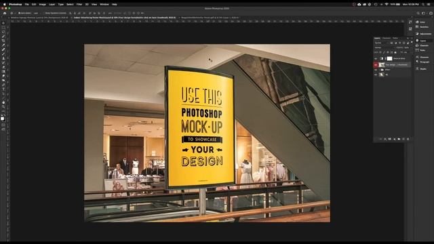This screenshot has width=434, height=244.
Task: Click the link layers icon
Action: pyautogui.click(x=381, y=139)
